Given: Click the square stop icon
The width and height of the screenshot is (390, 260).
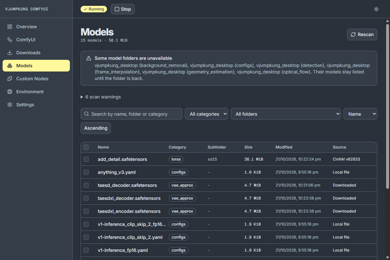Looking at the screenshot, I should tap(117, 9).
